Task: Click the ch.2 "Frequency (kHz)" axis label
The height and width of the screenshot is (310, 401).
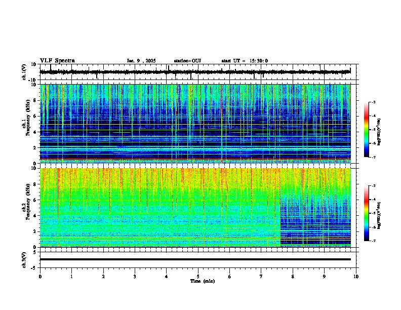Action: [x=28, y=202]
